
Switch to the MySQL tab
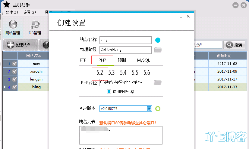coord(143,60)
